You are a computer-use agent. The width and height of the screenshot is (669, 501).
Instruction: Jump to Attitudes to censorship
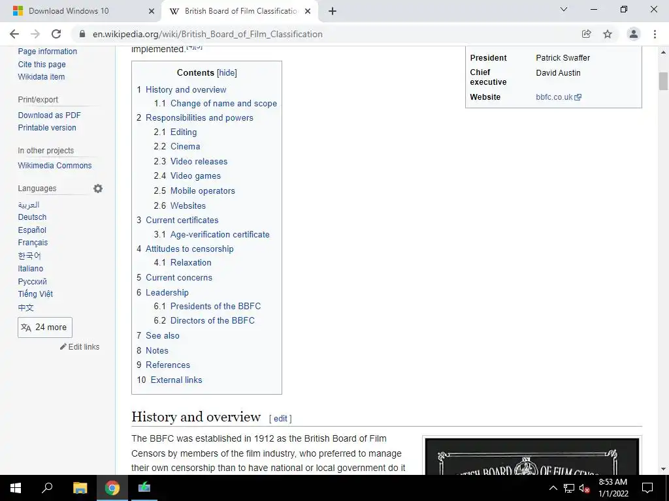189,249
